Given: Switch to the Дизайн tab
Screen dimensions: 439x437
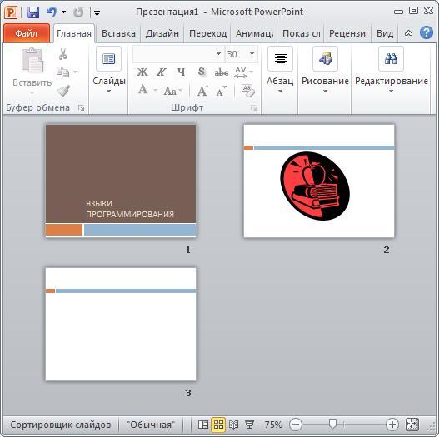Looking at the screenshot, I should tap(162, 33).
